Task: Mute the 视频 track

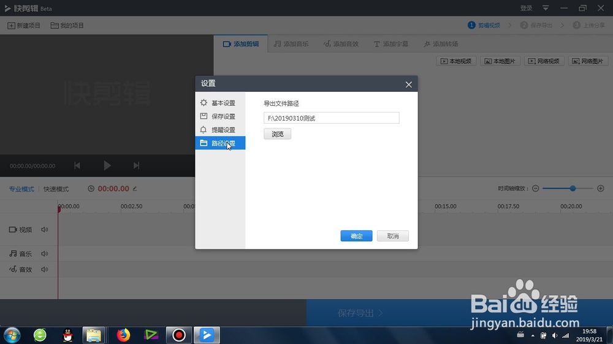Action: tap(45, 230)
